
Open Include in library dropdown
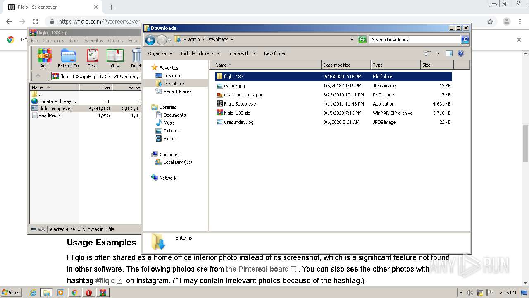(200, 53)
